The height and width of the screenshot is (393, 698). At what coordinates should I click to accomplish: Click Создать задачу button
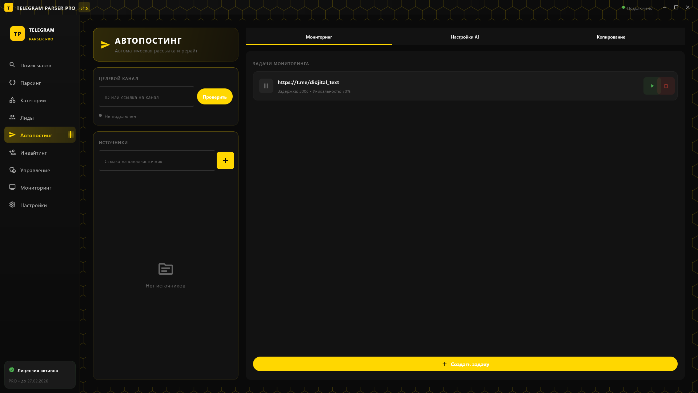(465, 364)
